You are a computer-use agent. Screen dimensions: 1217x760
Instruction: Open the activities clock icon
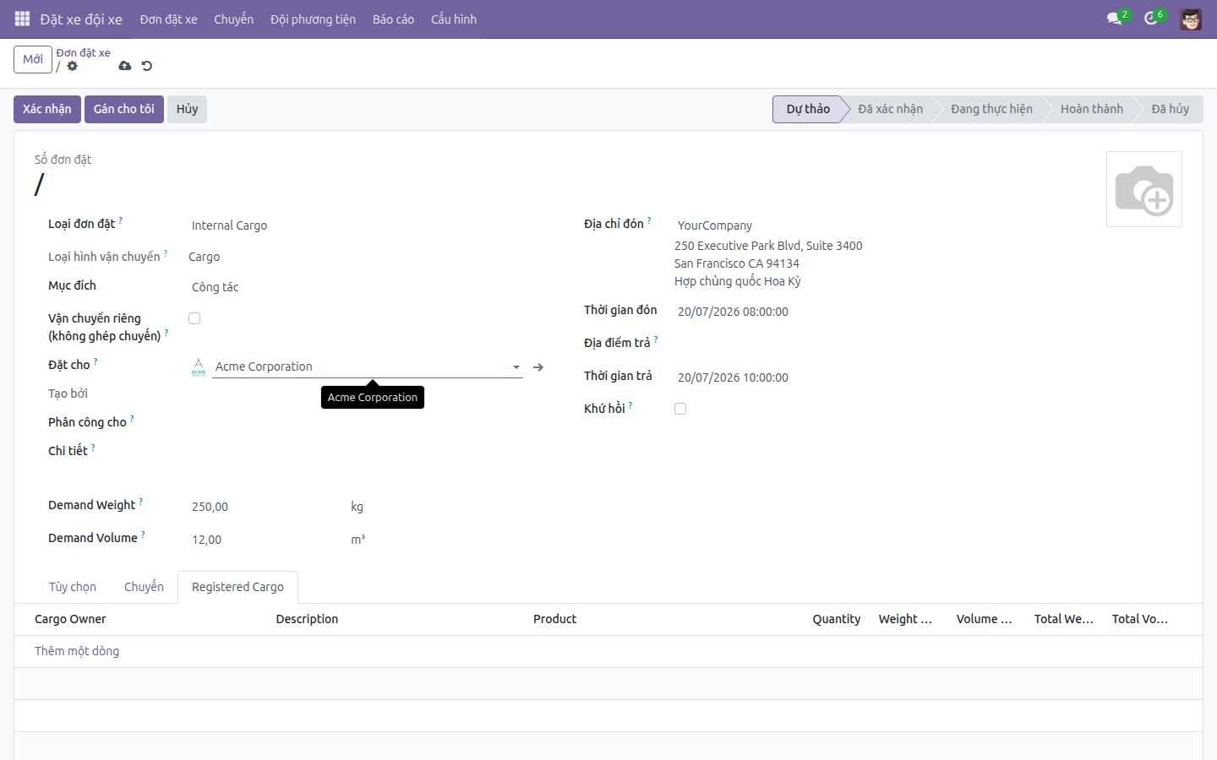coord(1151,19)
